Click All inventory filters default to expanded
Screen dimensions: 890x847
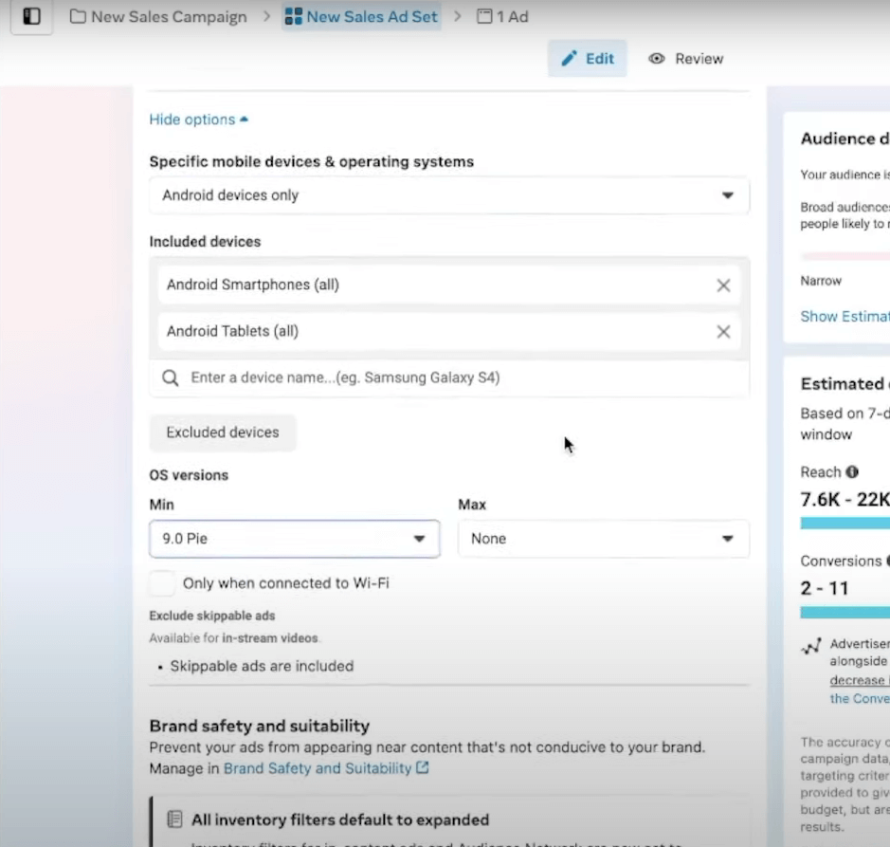tap(340, 819)
